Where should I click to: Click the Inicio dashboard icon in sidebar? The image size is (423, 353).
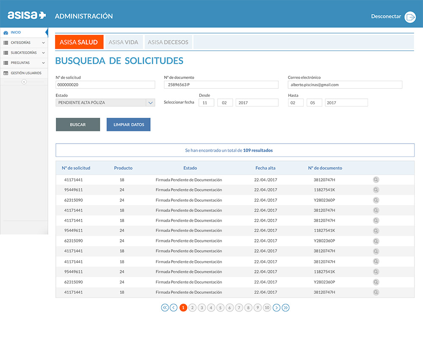coord(5,33)
